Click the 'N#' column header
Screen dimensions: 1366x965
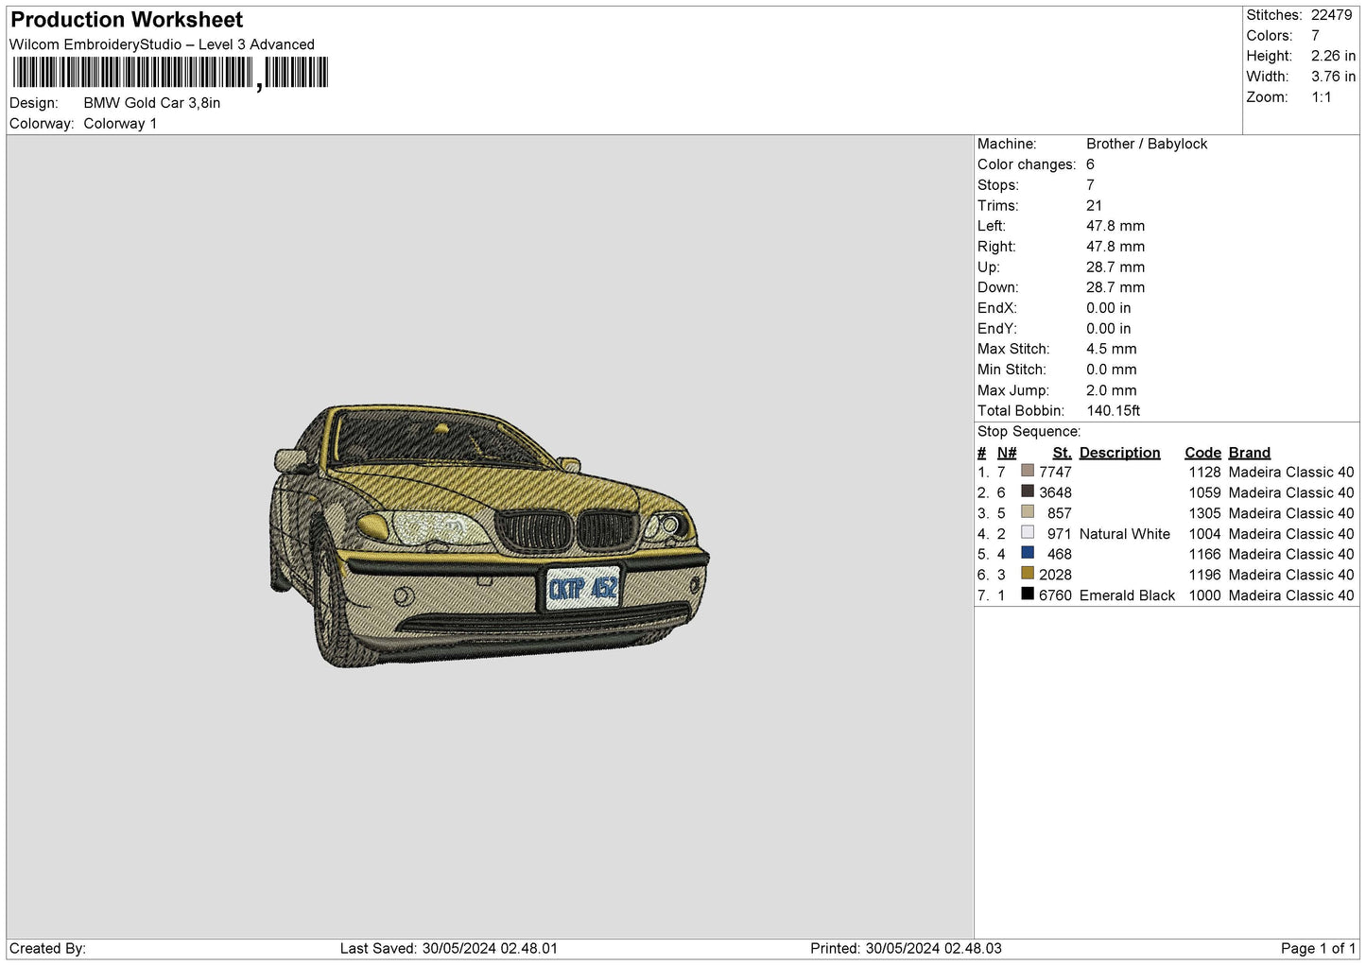1007,453
